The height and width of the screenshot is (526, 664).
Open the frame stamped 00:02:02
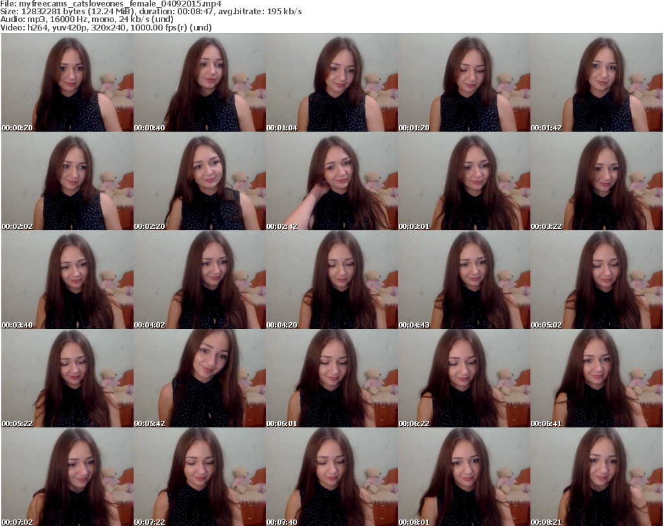pyautogui.click(x=67, y=181)
